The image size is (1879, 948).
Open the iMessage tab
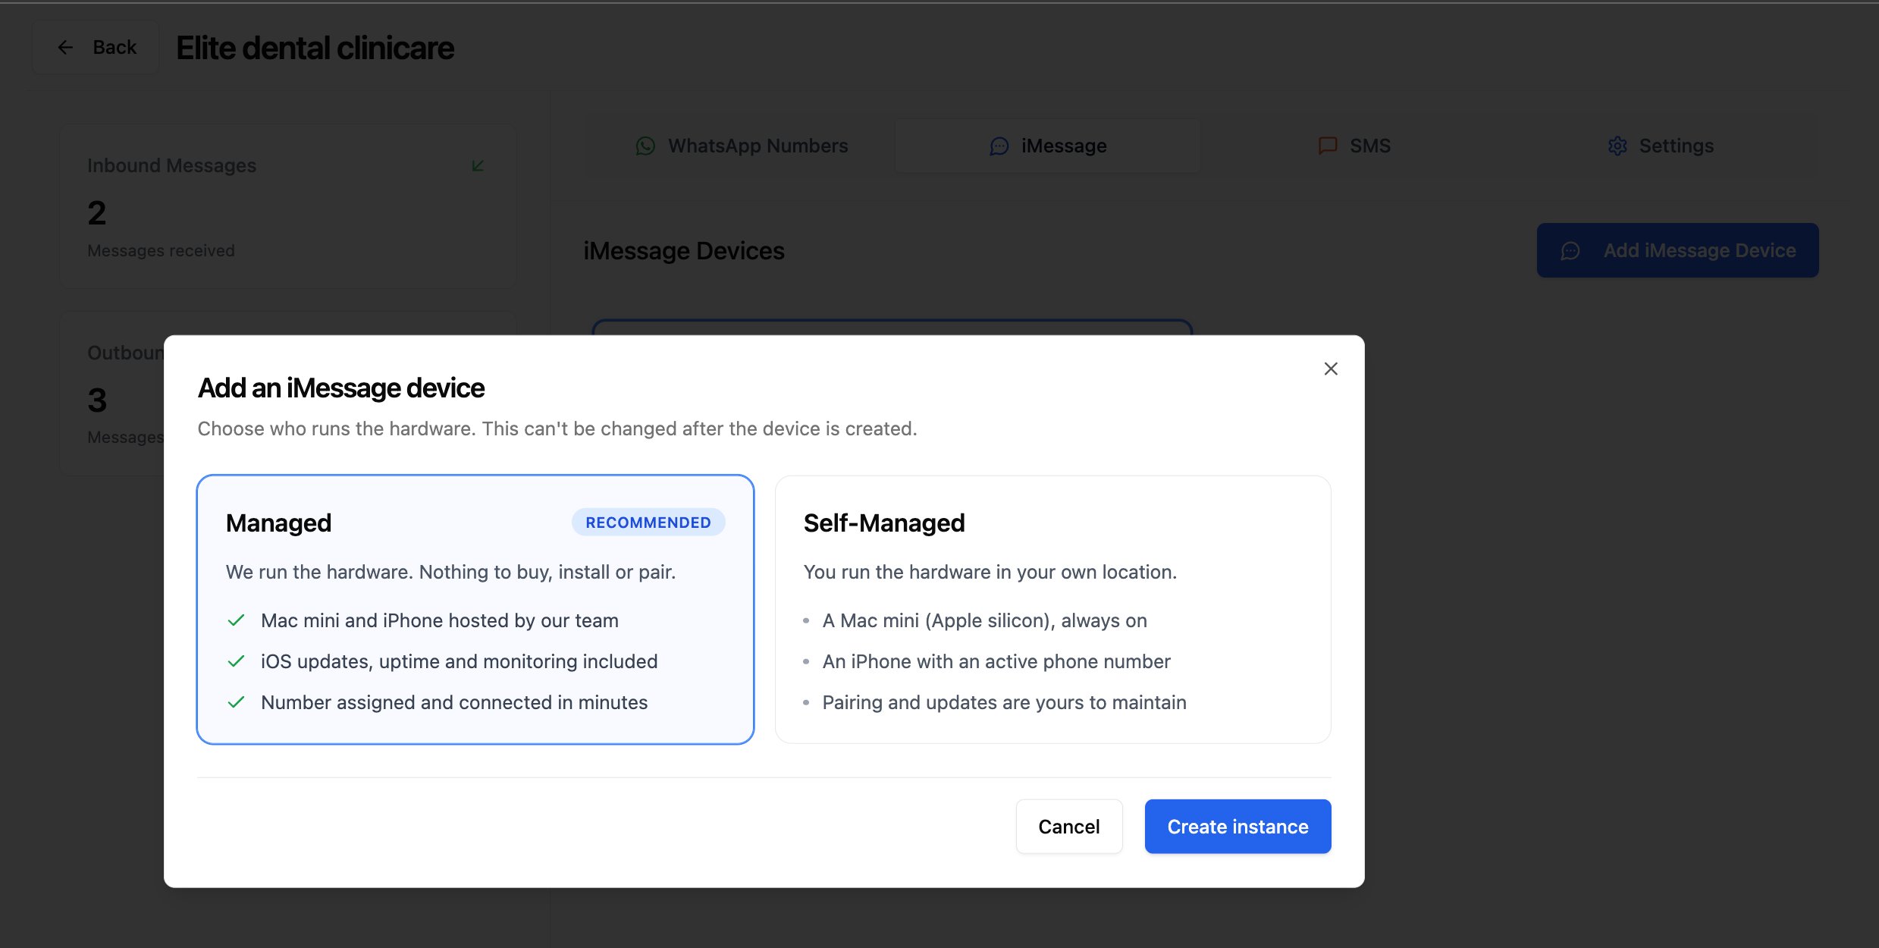1047,146
